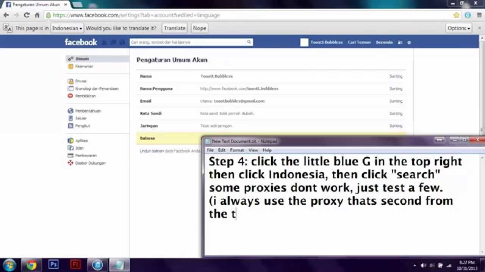Screen dimensions: 485x272
Task: Open Iklan settings
Action: pyautogui.click(x=79, y=148)
